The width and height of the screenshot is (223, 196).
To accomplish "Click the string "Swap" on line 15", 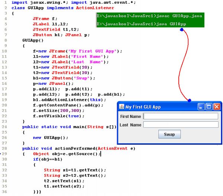I will pyautogui.click(x=81, y=78).
